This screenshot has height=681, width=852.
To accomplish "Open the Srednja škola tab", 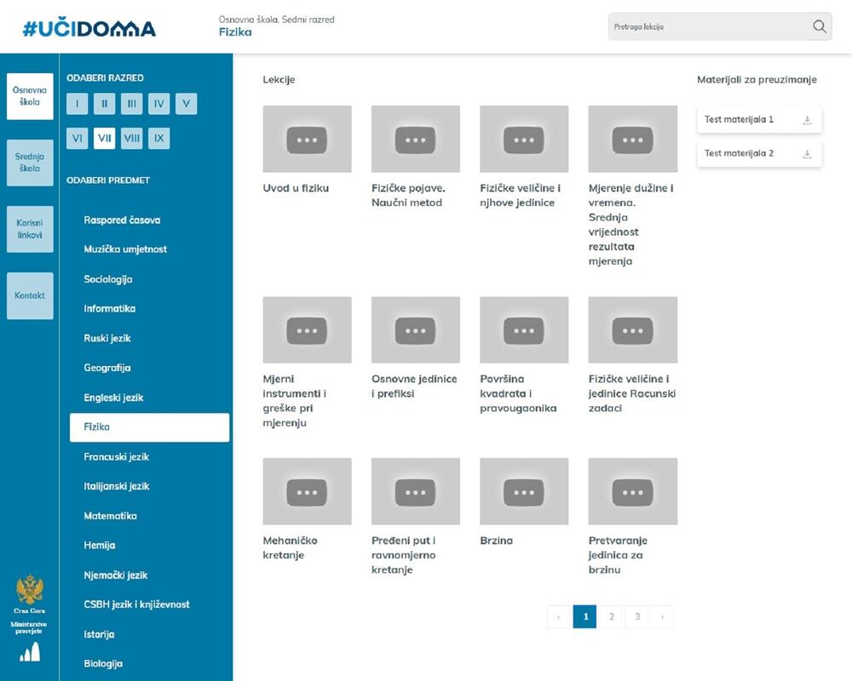I will pyautogui.click(x=30, y=163).
